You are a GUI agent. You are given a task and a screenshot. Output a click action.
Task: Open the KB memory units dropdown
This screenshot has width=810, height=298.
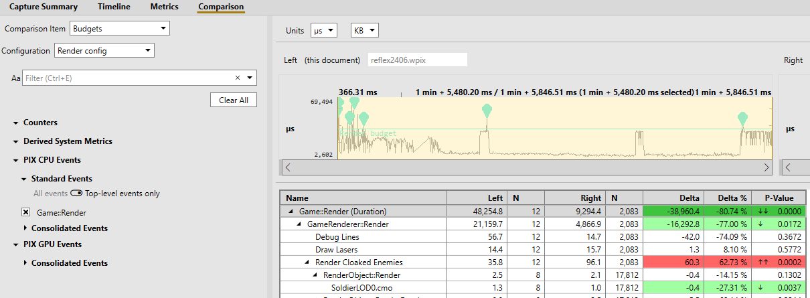(x=365, y=31)
